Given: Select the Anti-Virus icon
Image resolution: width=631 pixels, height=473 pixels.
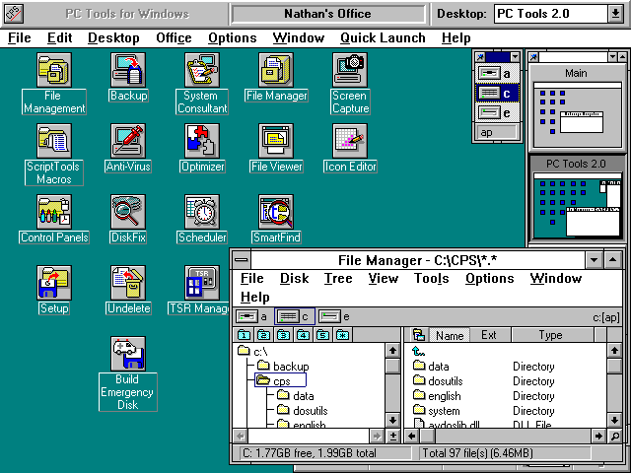Looking at the screenshot, I should coord(128,141).
